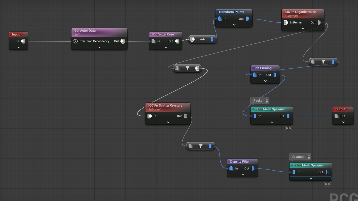This screenshot has height=201, width=358.
Task: Click the In pin of IOC Fn Scatter Crystals
Action: pyautogui.click(x=150, y=116)
